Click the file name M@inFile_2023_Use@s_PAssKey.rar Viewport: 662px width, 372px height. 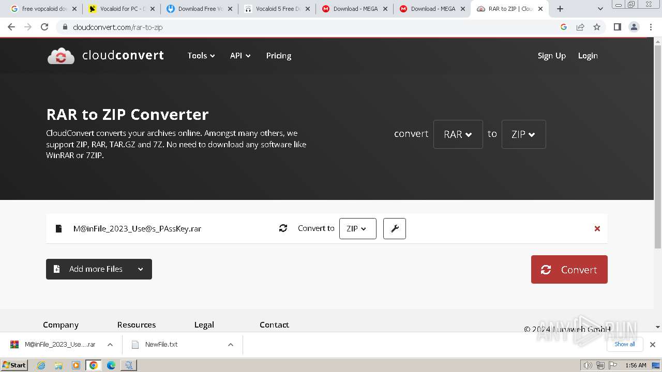(x=137, y=228)
